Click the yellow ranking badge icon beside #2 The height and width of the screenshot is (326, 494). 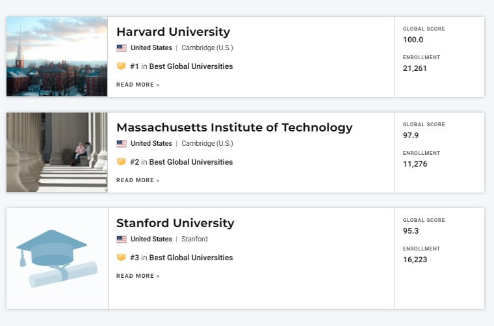click(x=121, y=162)
